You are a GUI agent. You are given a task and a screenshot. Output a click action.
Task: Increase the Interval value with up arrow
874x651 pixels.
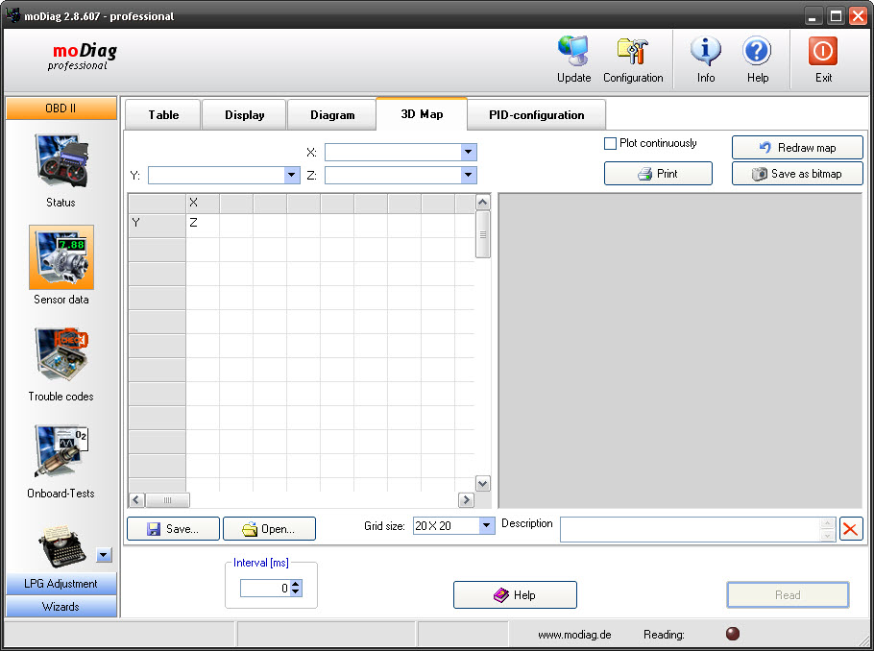296,585
